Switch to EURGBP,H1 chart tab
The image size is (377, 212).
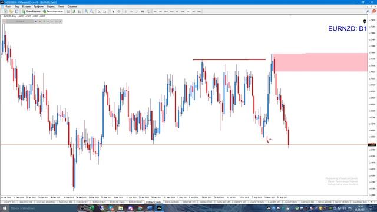82,202
